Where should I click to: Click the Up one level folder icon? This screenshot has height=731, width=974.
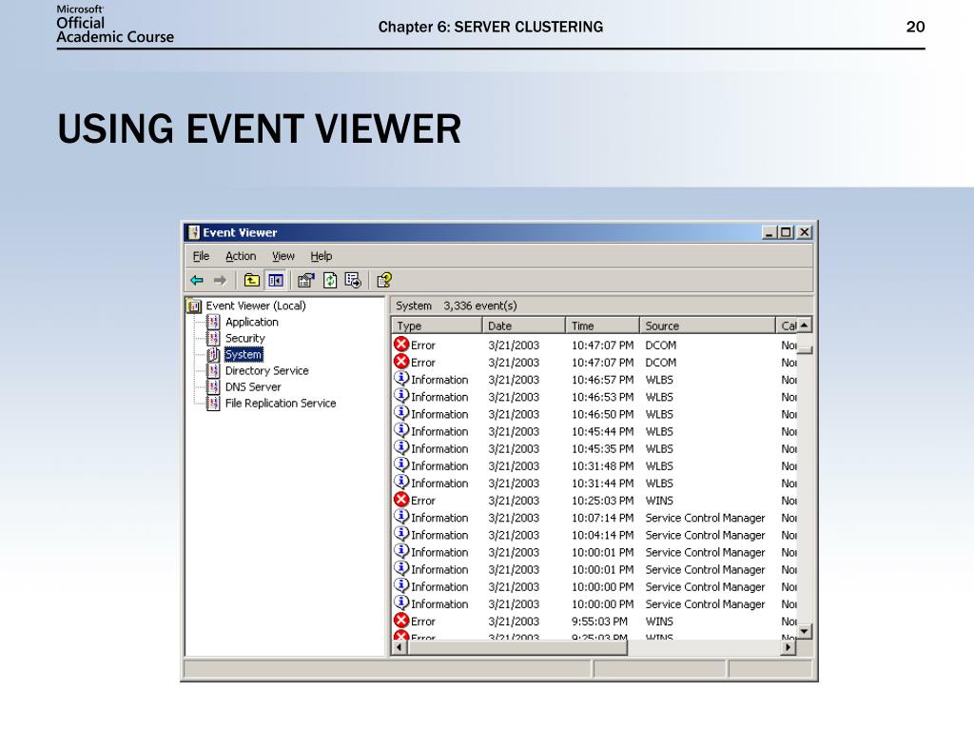[251, 281]
